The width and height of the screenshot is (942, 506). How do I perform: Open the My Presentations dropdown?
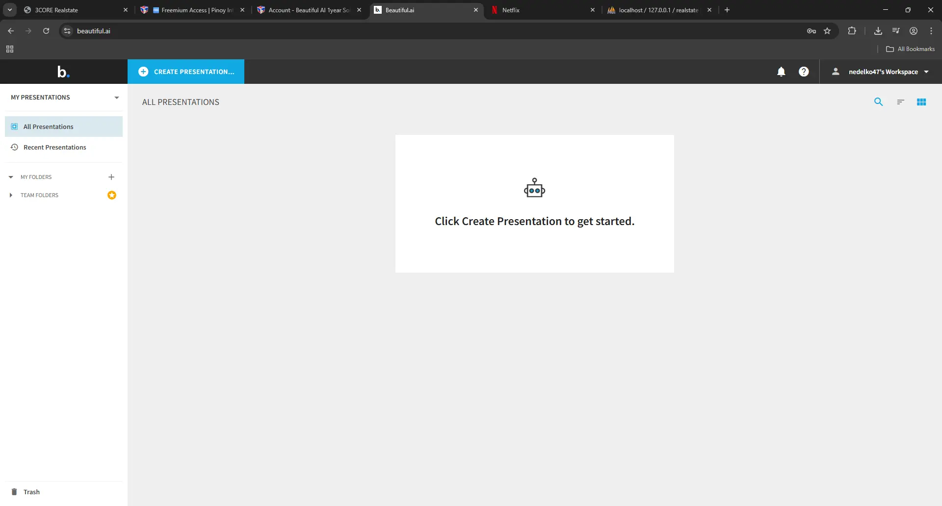(64, 98)
